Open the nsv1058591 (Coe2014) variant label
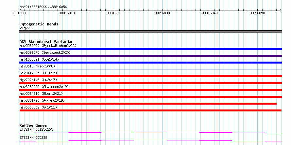This screenshot has height=145, width=291. (39, 59)
